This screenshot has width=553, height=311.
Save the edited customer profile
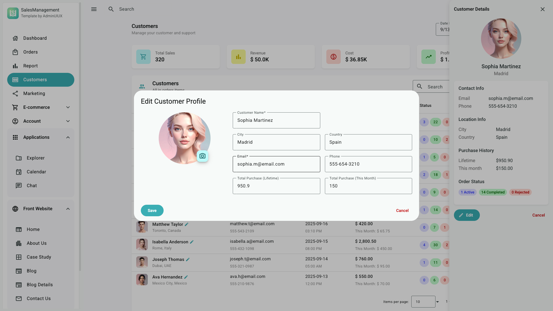(152, 211)
